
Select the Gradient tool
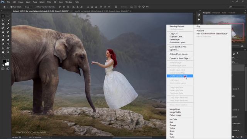click(x=8, y=36)
